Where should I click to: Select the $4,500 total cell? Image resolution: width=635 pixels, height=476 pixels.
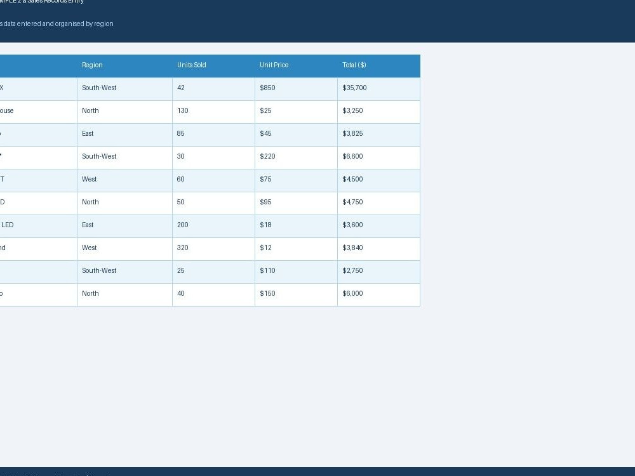click(x=379, y=180)
